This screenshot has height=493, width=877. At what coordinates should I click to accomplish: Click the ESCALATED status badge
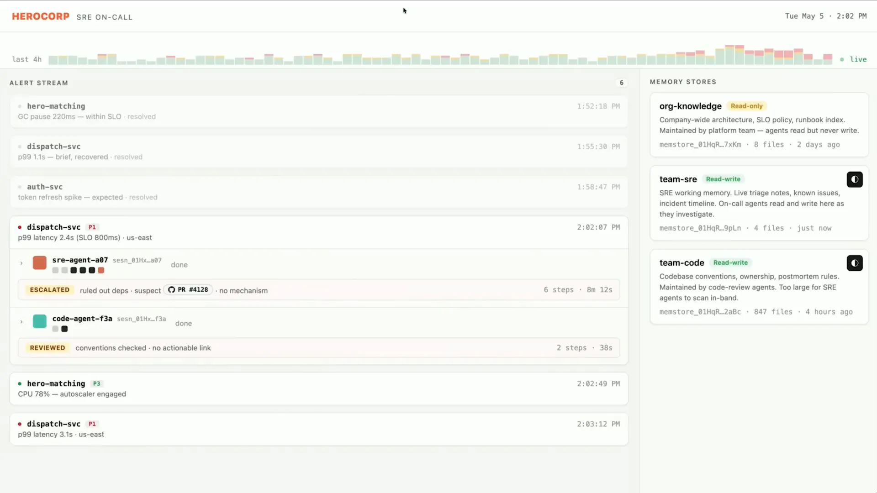pyautogui.click(x=50, y=290)
